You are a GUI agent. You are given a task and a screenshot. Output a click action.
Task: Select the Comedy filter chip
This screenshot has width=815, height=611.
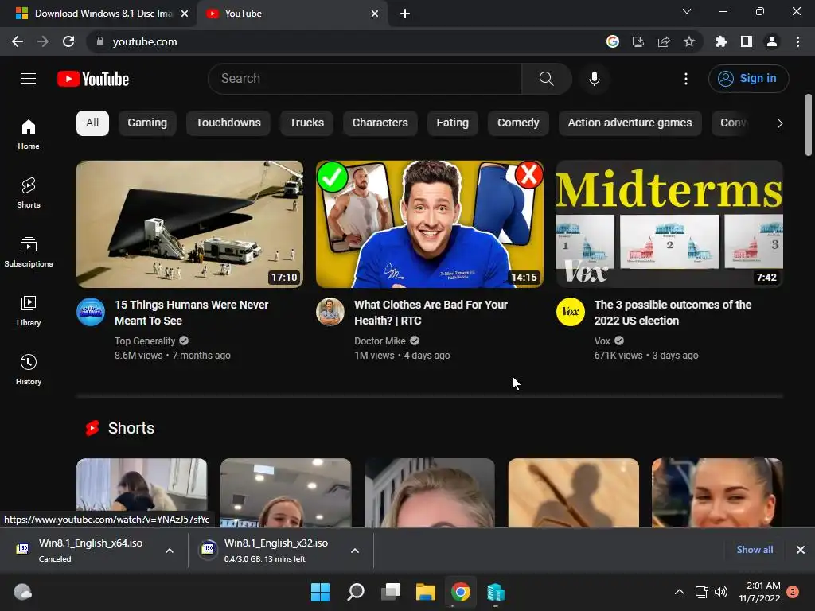pyautogui.click(x=518, y=123)
